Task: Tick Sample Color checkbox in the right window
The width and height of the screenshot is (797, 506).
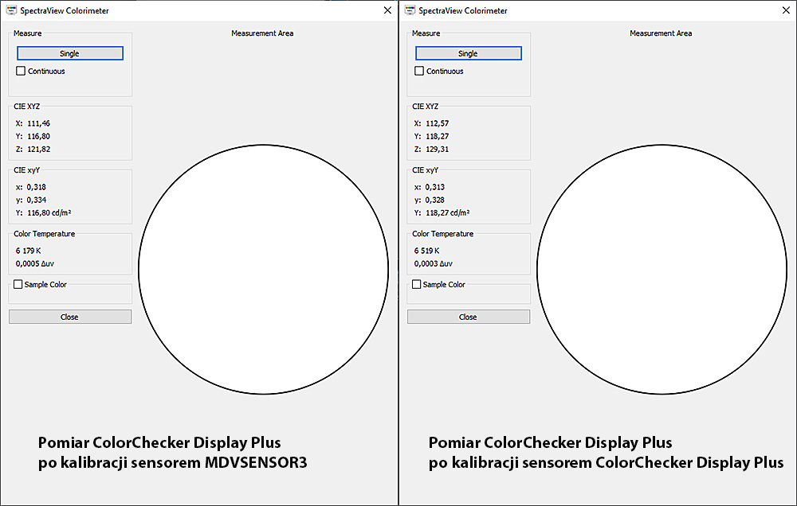Action: click(417, 285)
